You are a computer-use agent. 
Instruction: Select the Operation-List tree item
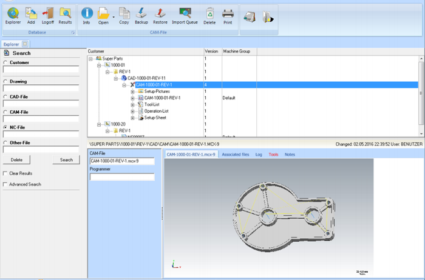point(157,111)
